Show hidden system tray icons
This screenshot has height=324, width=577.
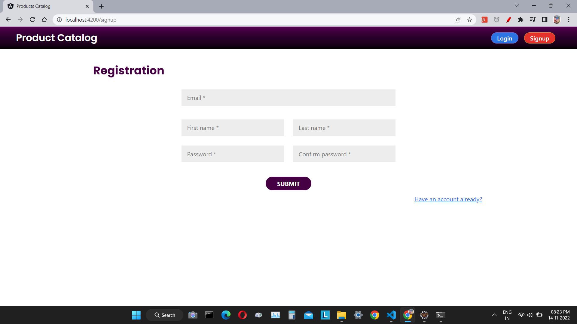494,315
